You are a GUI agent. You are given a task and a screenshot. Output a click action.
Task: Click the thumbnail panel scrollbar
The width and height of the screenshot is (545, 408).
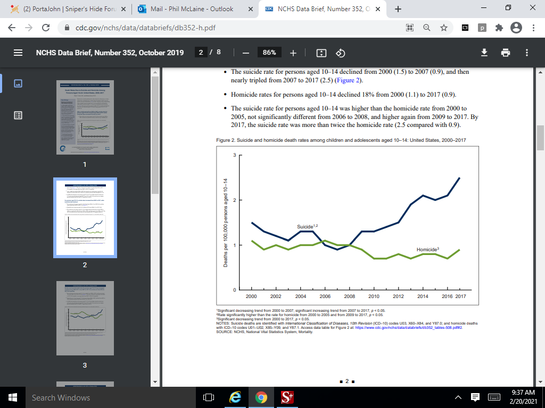pyautogui.click(x=155, y=135)
